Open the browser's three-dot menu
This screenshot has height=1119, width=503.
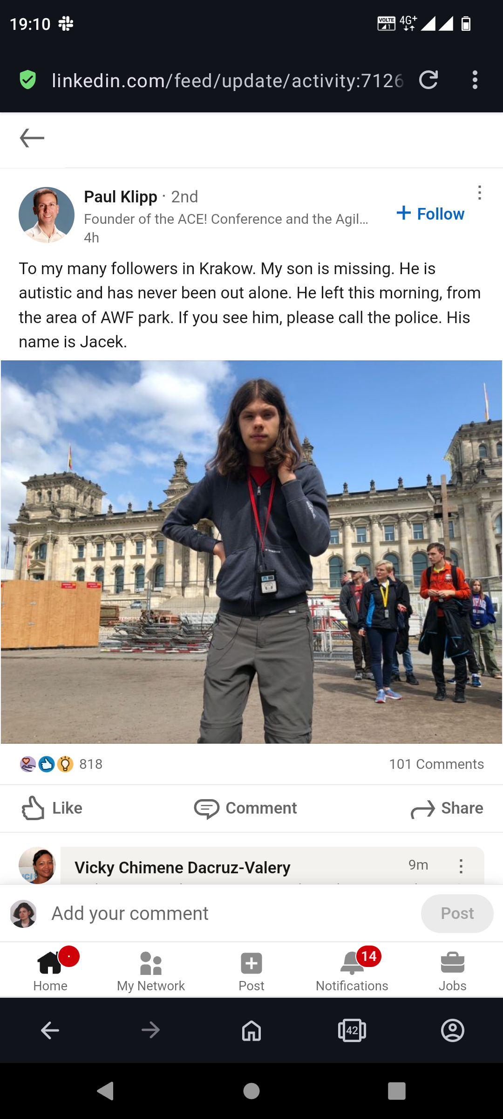point(475,80)
